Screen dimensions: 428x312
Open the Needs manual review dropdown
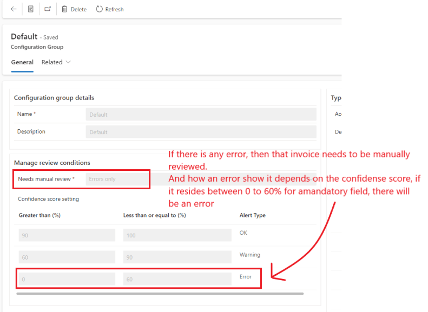116,179
